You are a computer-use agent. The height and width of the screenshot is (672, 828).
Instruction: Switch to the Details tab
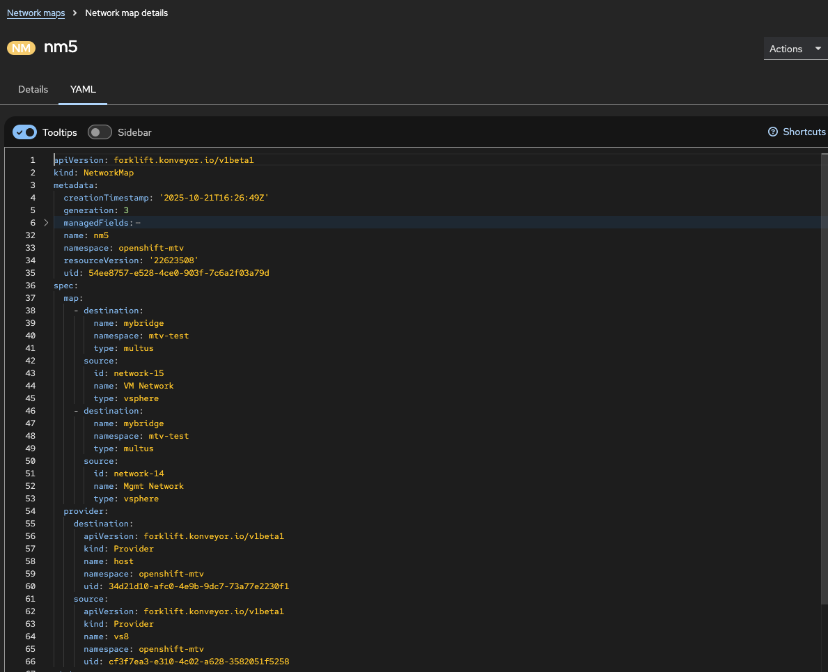[x=33, y=89]
